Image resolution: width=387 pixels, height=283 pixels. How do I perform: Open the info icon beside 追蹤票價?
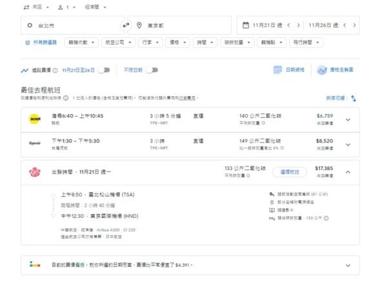(x=55, y=70)
